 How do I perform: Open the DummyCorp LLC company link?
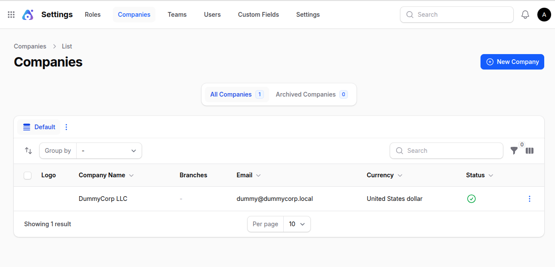[103, 199]
